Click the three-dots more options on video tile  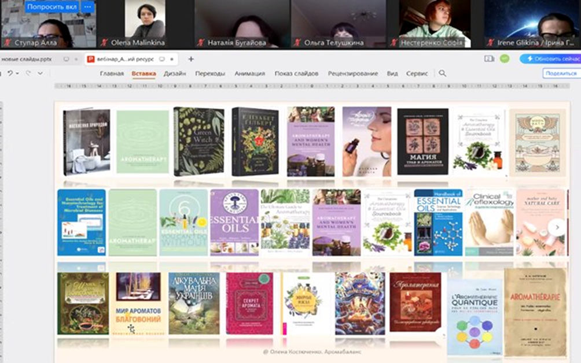[x=87, y=7]
